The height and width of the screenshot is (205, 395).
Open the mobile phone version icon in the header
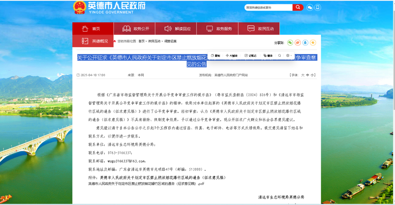[x=317, y=7]
